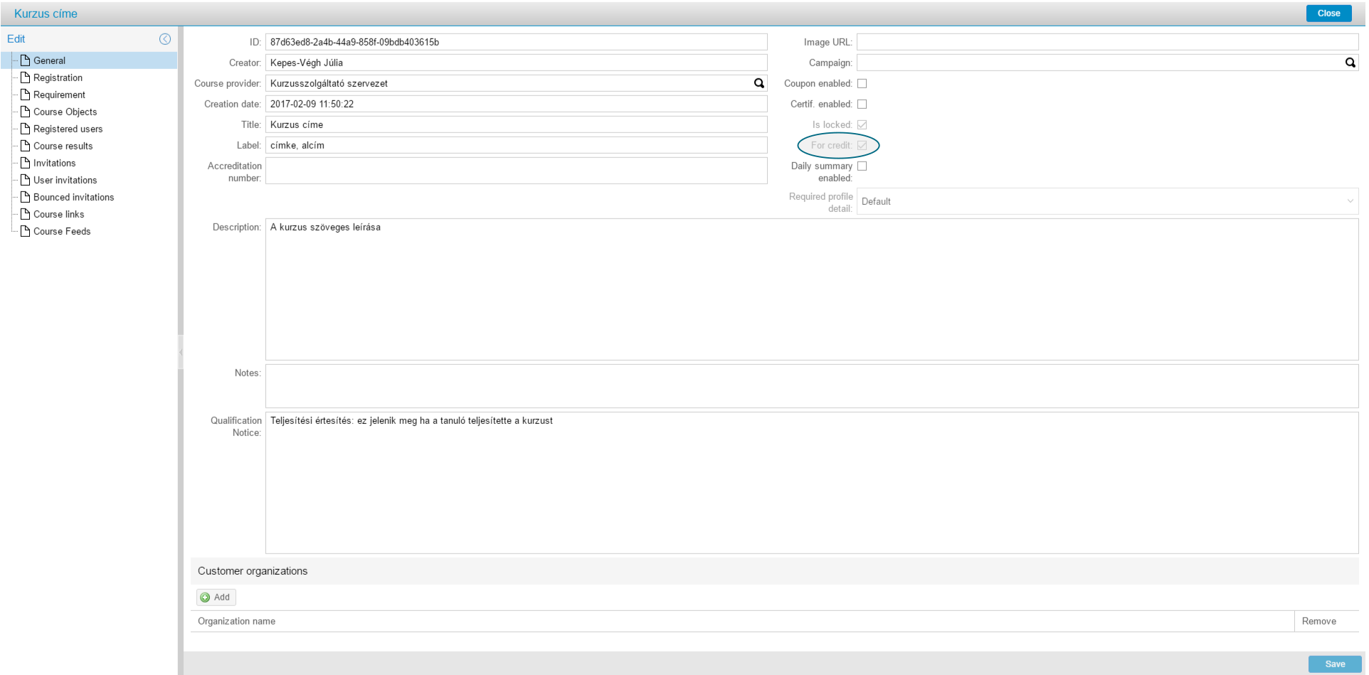Image resolution: width=1369 pixels, height=675 pixels.
Task: Select Course results in the sidebar
Action: click(x=63, y=146)
